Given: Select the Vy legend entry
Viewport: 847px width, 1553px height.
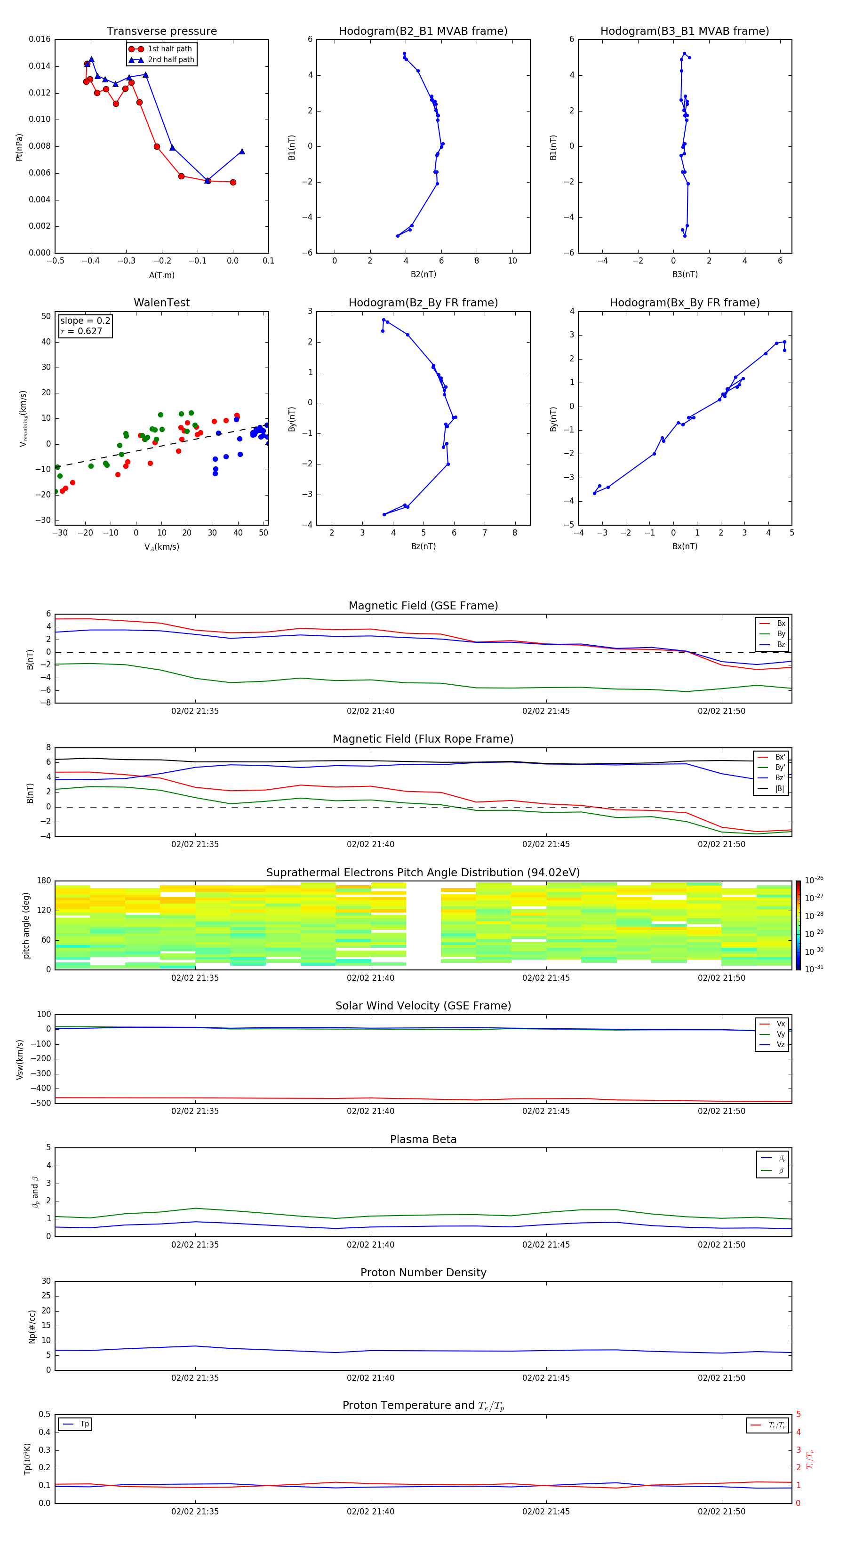Looking at the screenshot, I should tap(772, 1034).
